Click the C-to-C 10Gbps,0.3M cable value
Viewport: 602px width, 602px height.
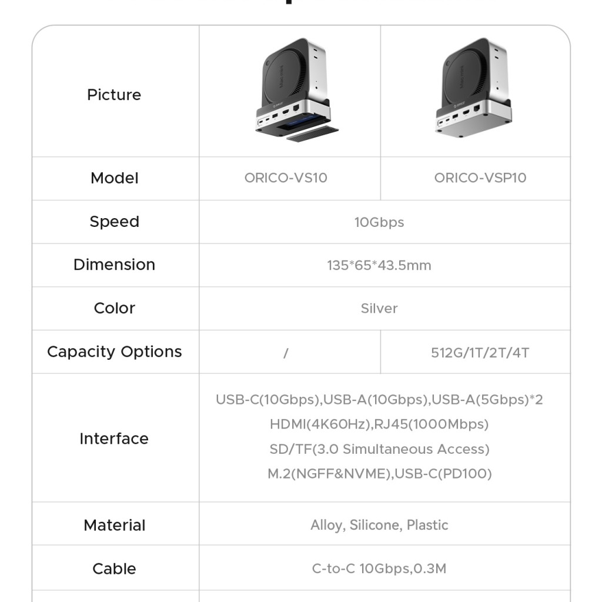[379, 568]
